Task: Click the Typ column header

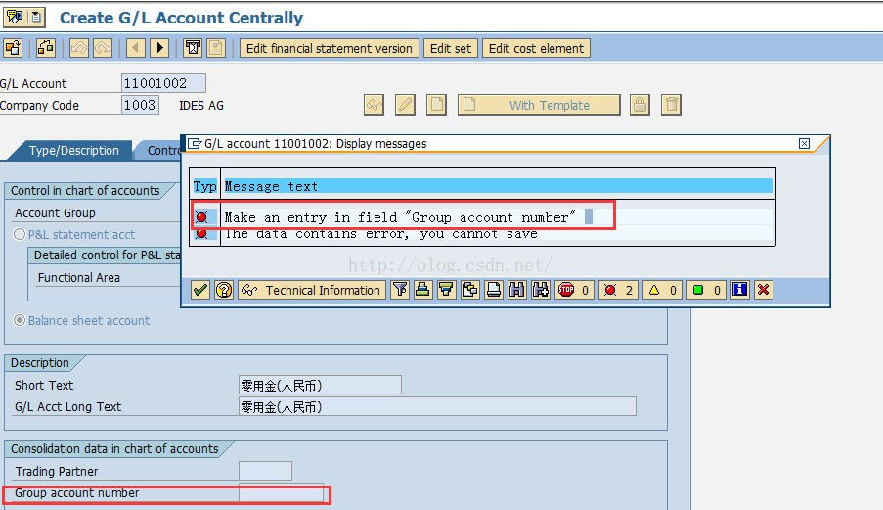Action: pos(205,186)
